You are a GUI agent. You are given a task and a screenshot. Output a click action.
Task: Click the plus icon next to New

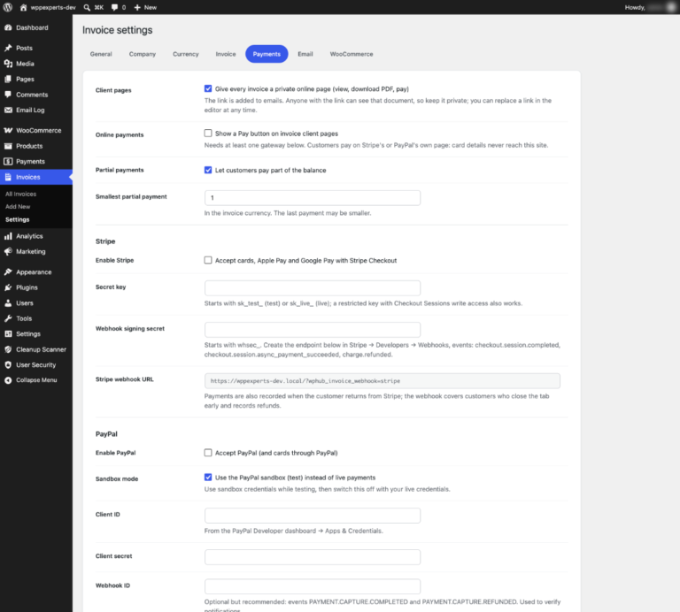137,7
